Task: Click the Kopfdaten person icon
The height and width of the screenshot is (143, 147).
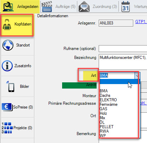Action: (7, 24)
